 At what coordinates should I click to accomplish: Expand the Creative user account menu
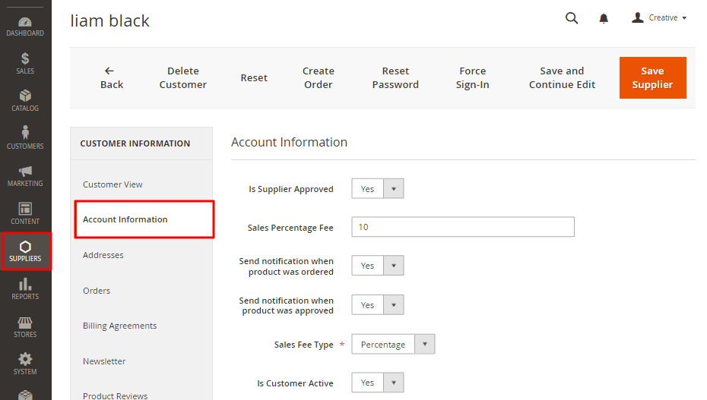(x=659, y=18)
